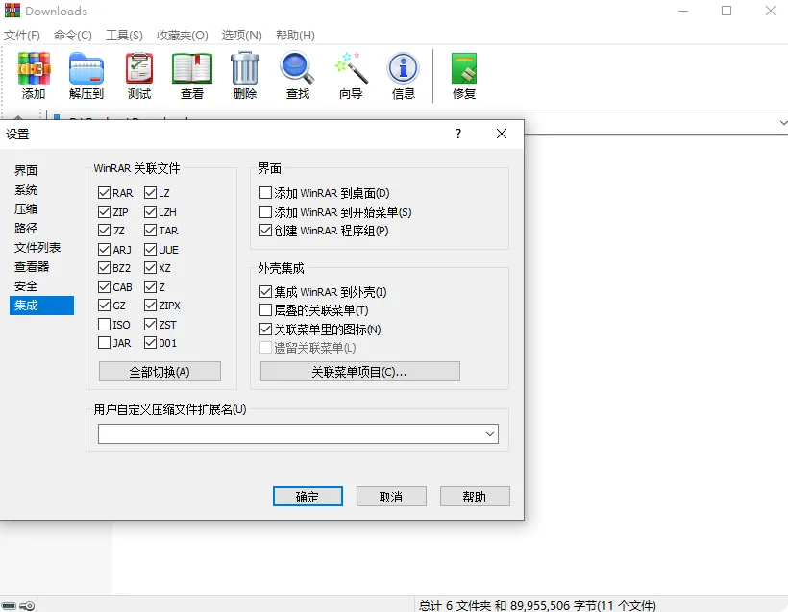
Task: Toggle the ZST association checkbox
Action: (150, 325)
